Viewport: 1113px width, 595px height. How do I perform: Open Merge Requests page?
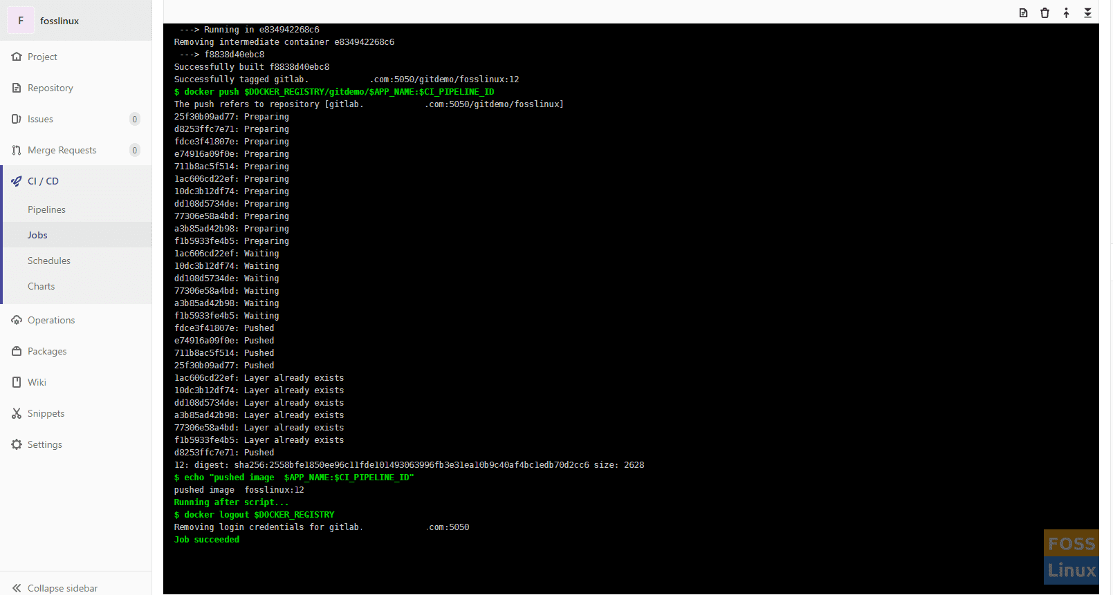click(62, 150)
